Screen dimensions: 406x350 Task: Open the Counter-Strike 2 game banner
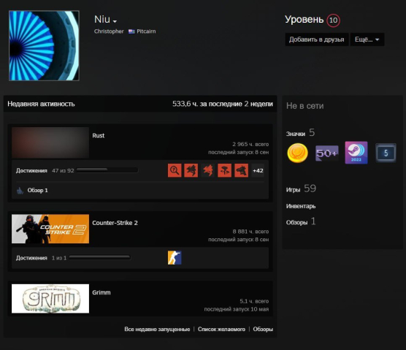click(50, 229)
